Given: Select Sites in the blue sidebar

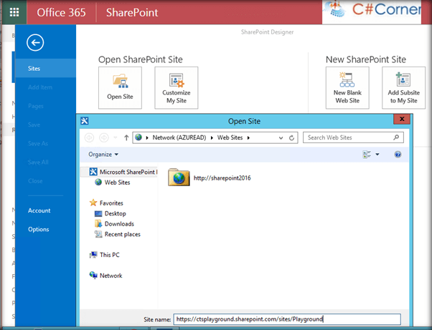Looking at the screenshot, I should pos(45,69).
